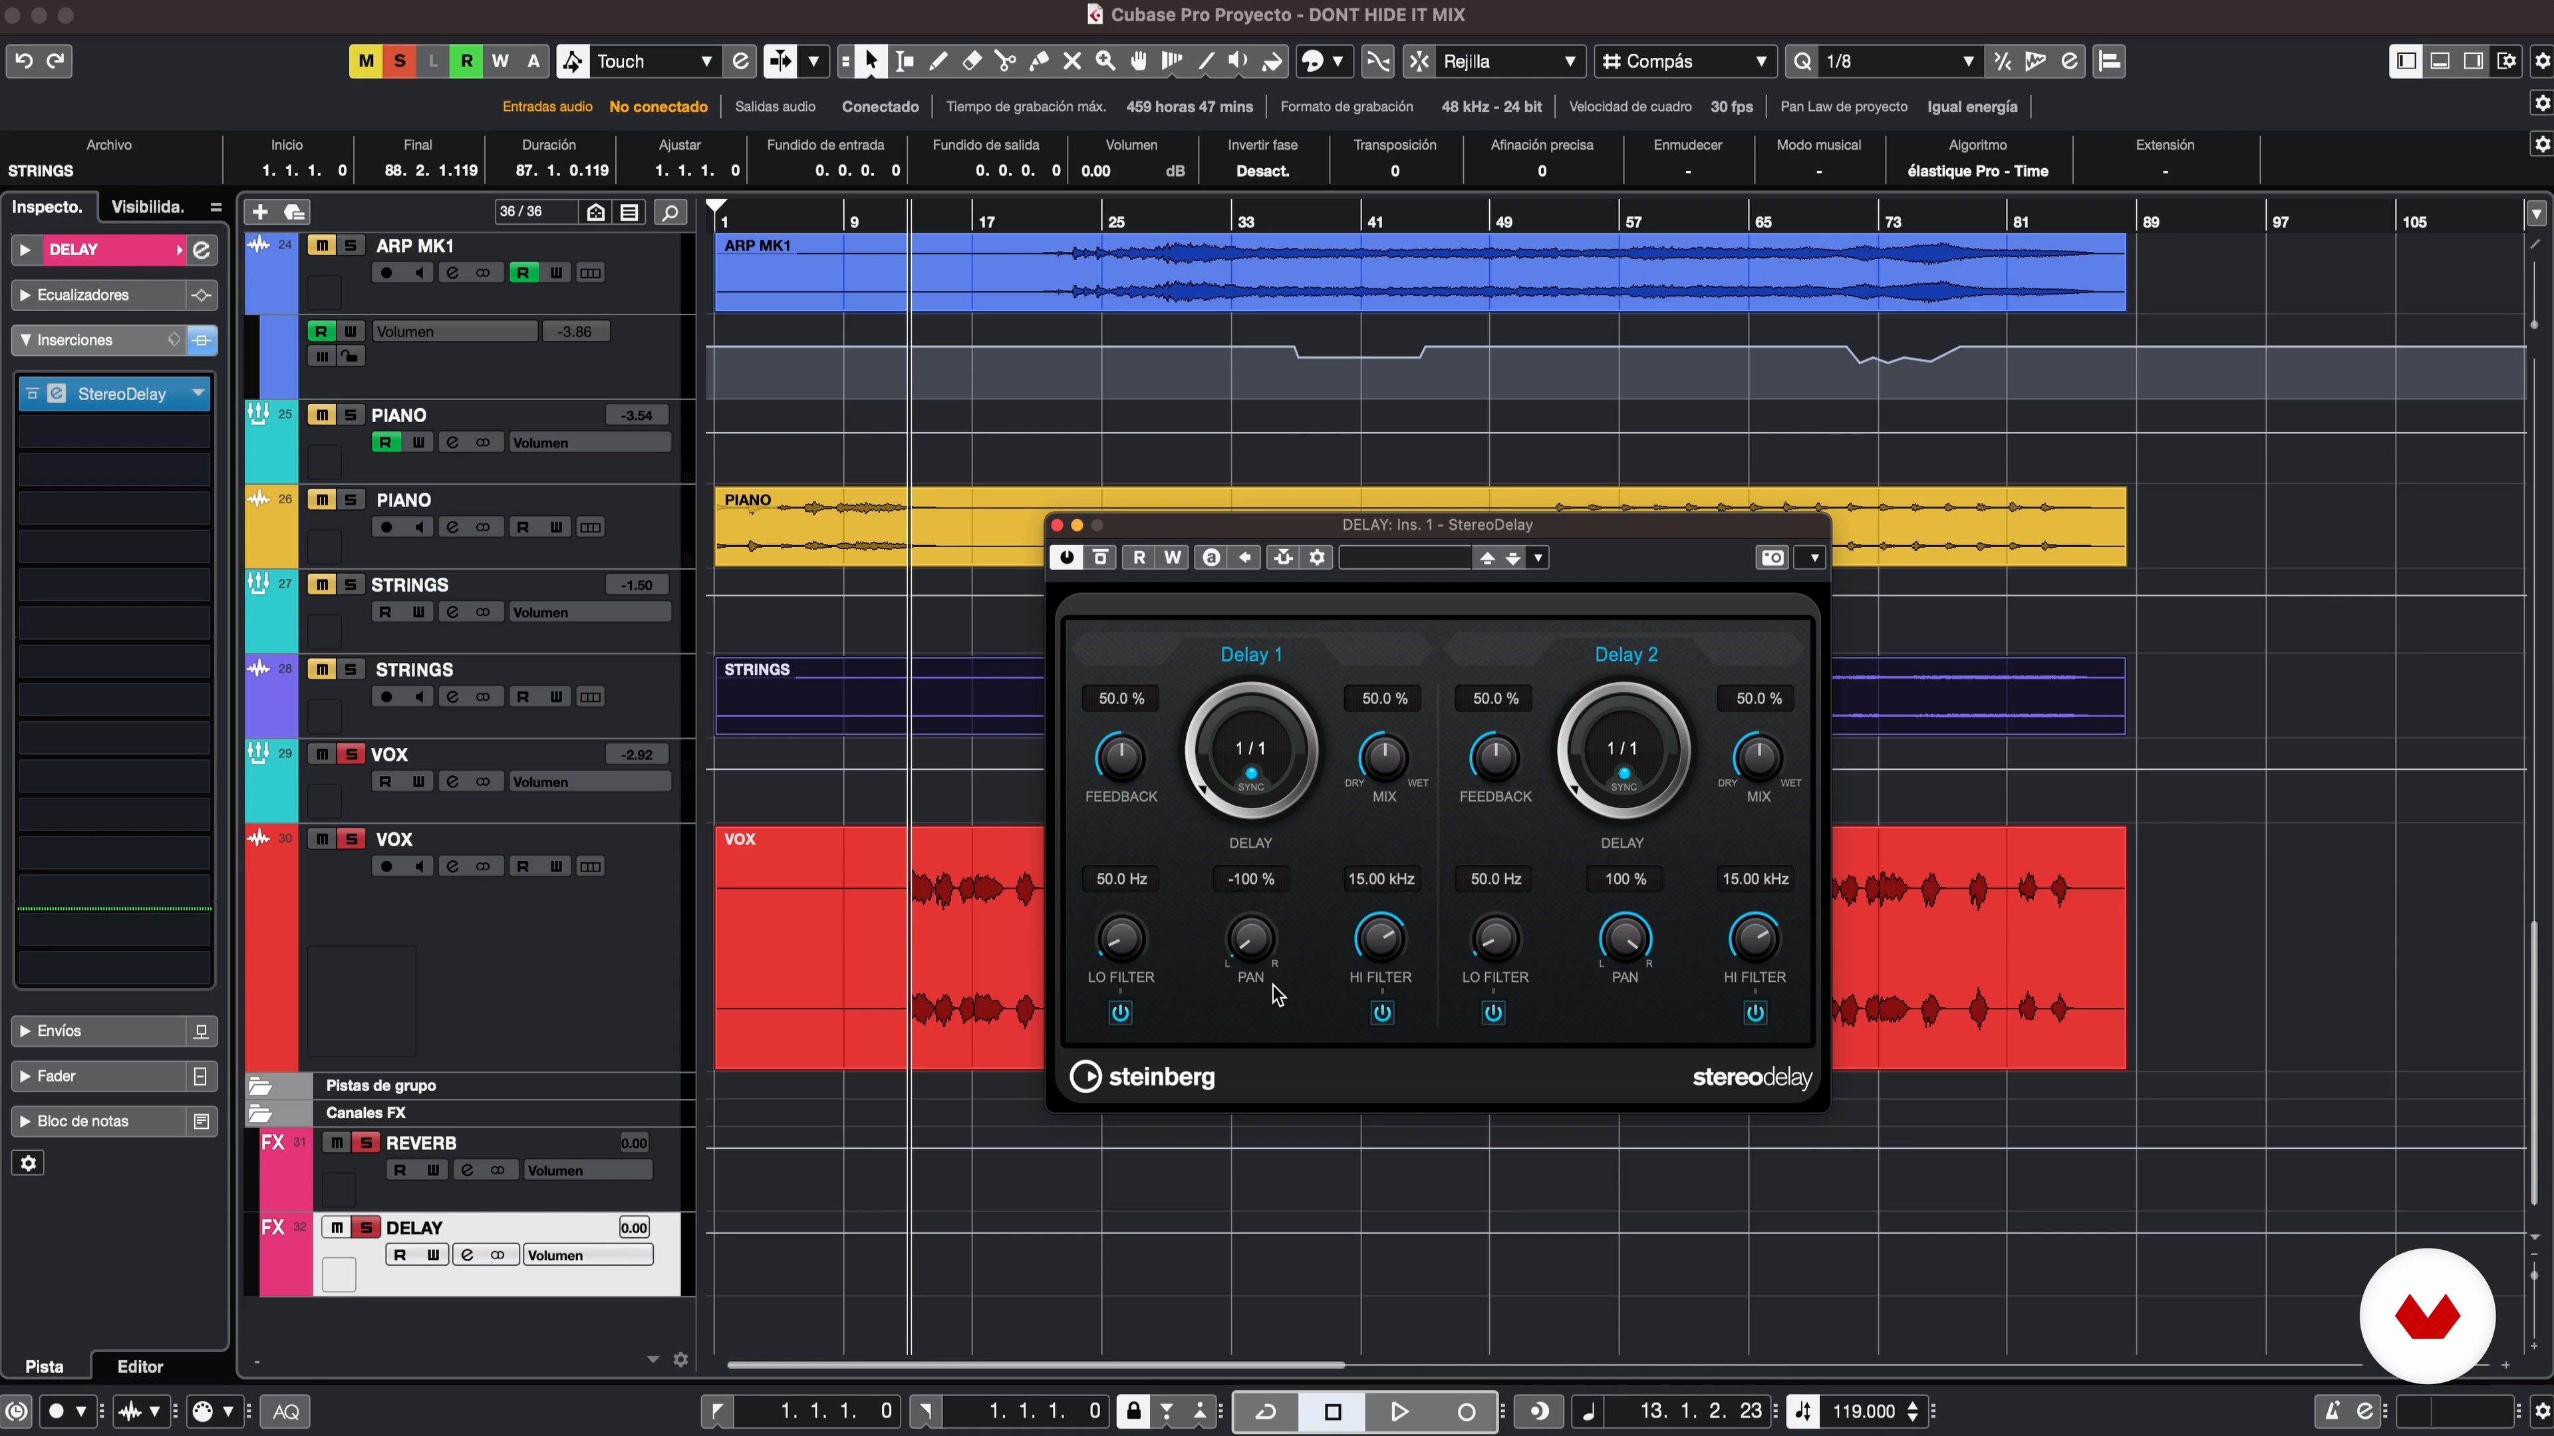Click the AQ button in transport
The height and width of the screenshot is (1436, 2554).
click(x=285, y=1411)
